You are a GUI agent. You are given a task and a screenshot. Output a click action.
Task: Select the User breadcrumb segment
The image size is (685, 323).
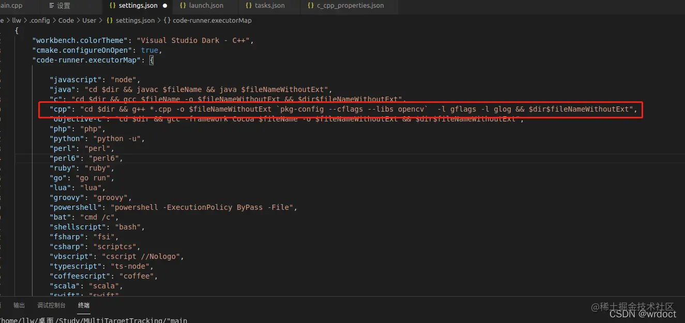tap(89, 21)
